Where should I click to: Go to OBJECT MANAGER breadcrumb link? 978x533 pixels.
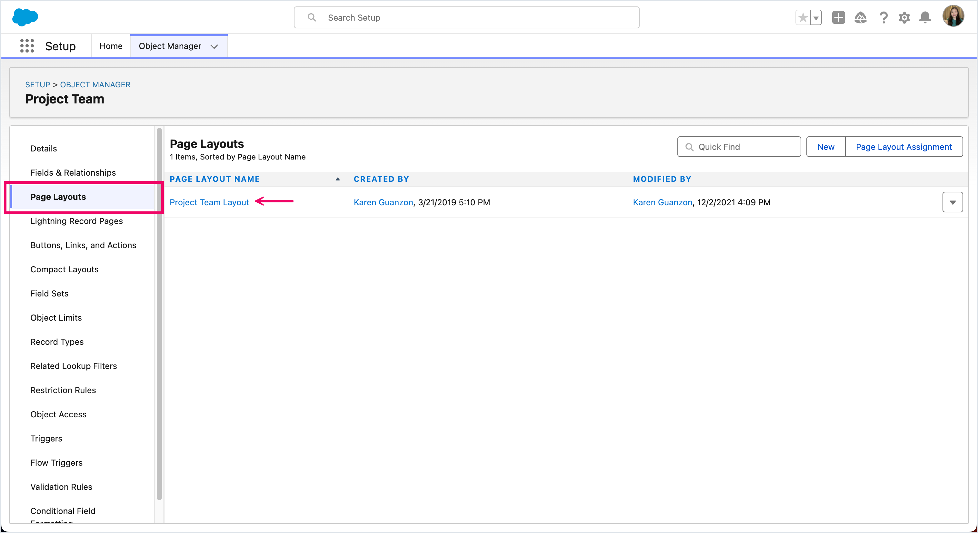point(95,85)
